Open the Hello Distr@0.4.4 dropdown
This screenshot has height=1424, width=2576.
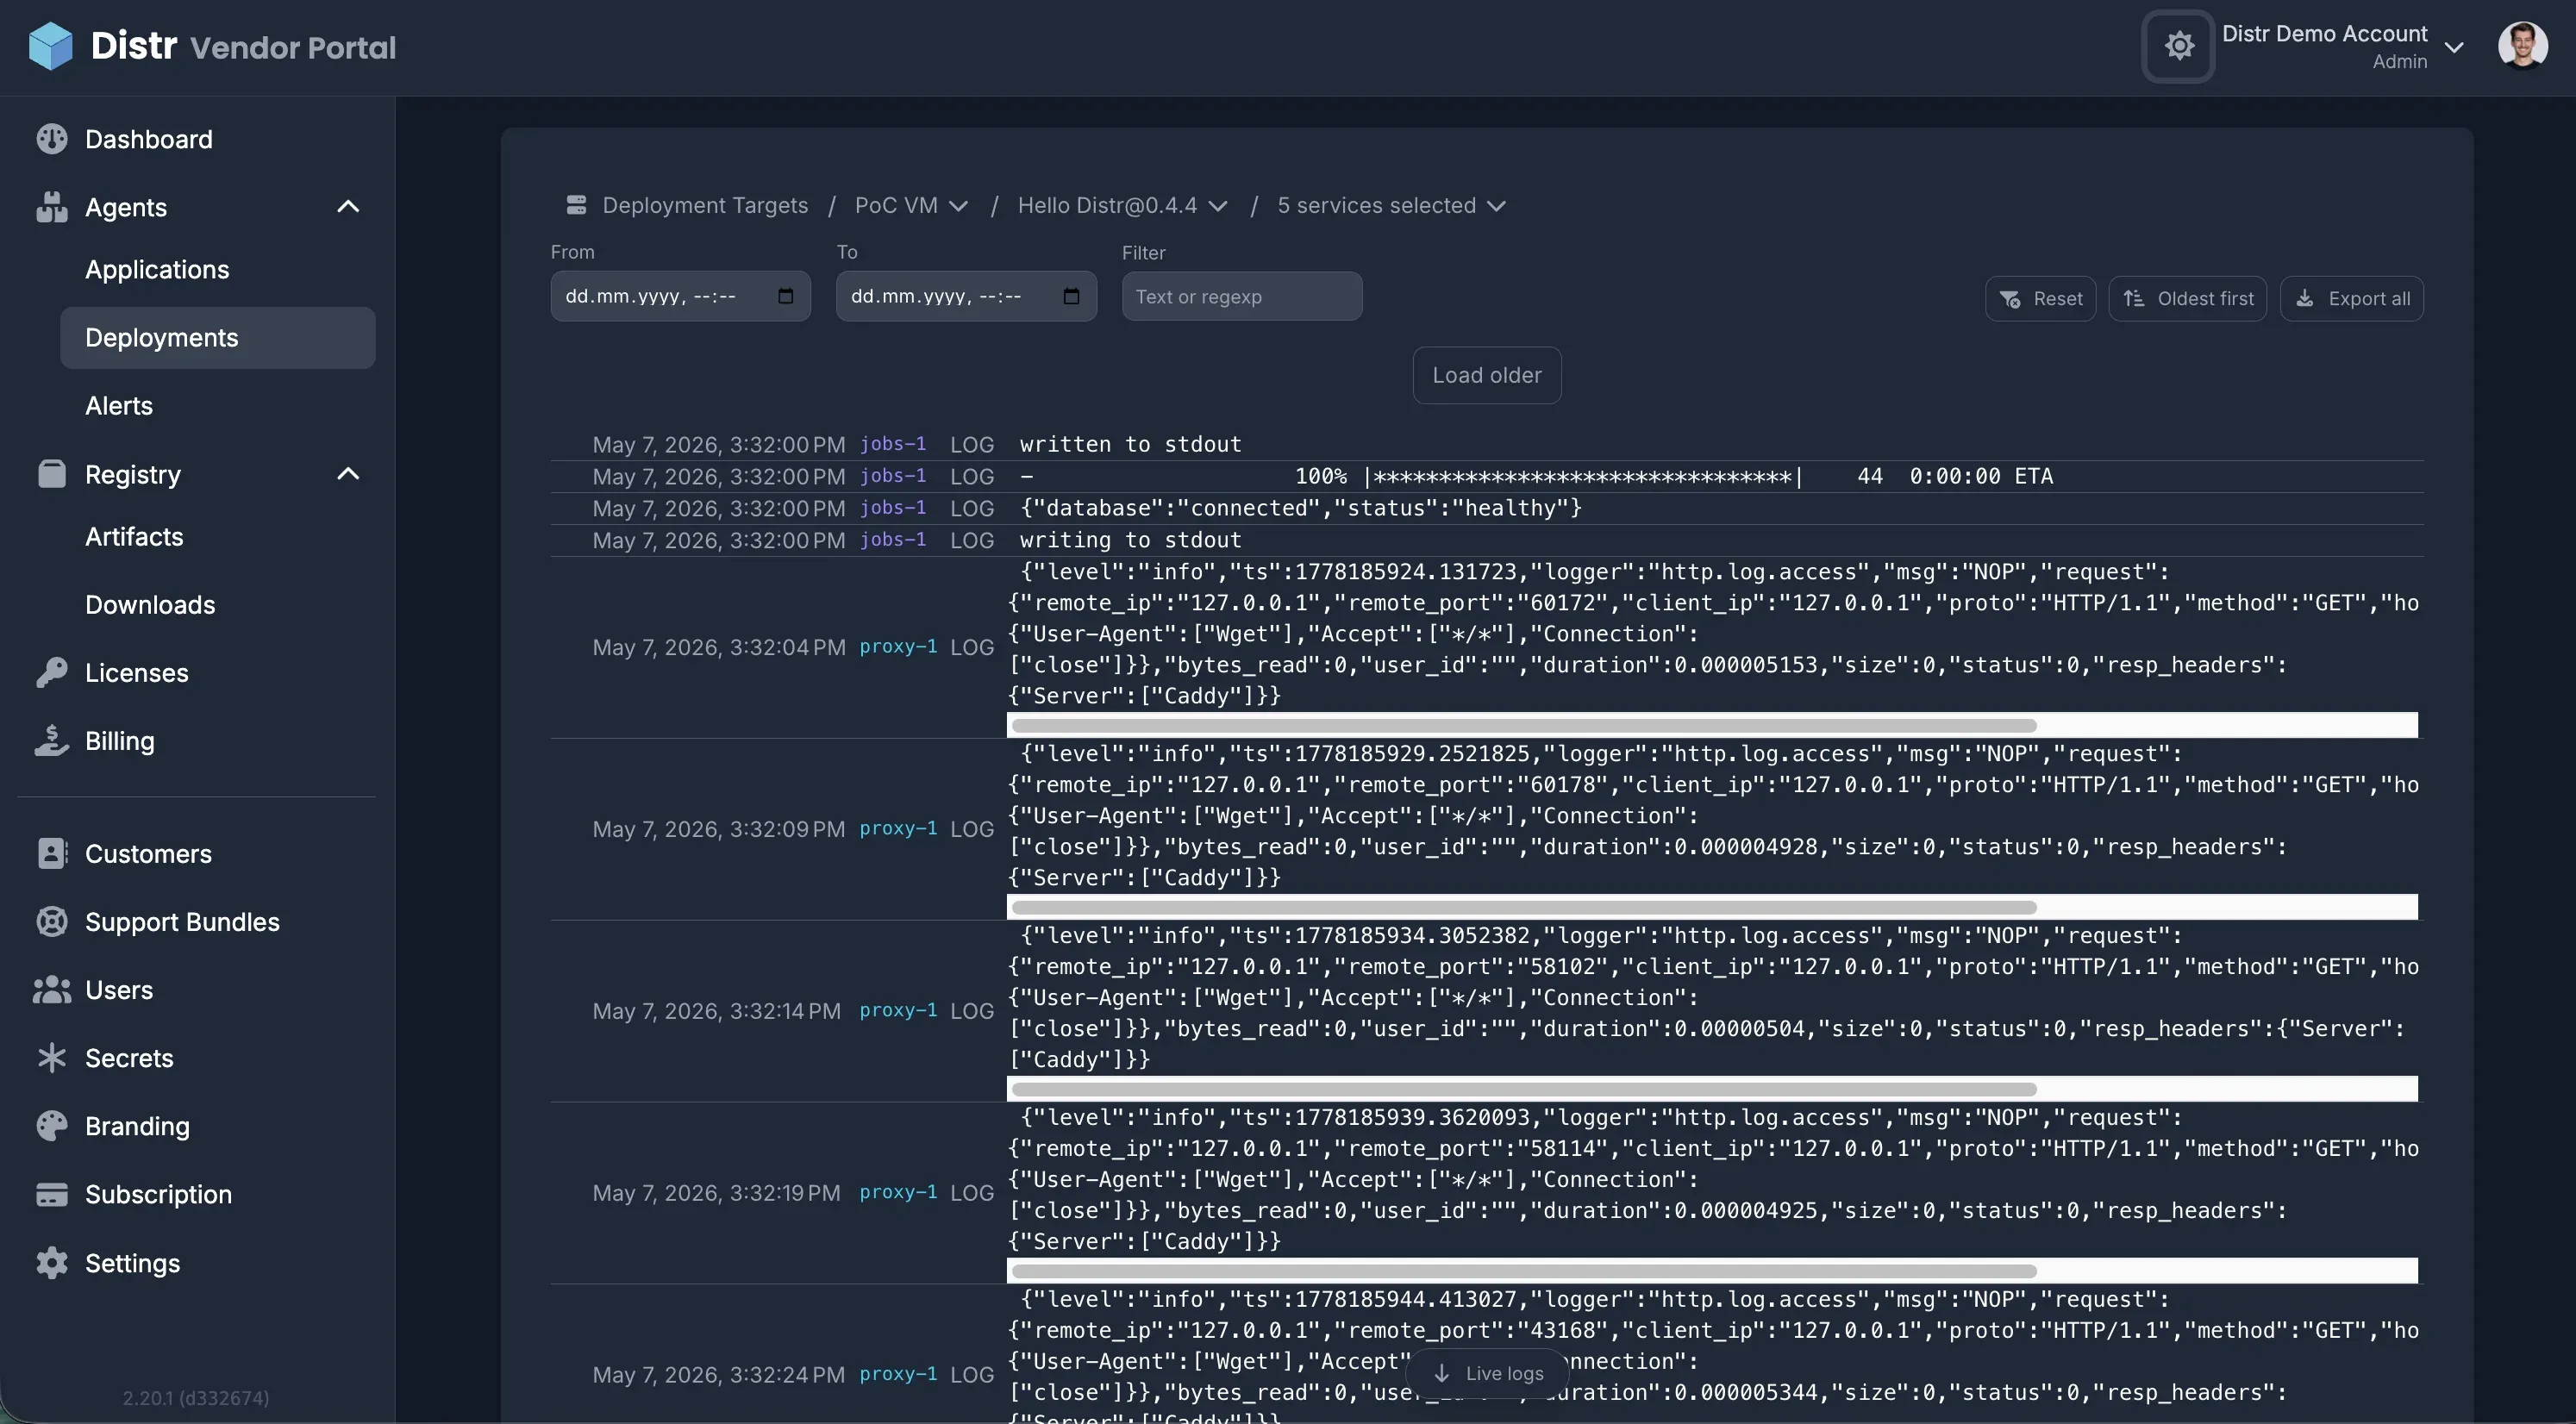coord(1122,205)
